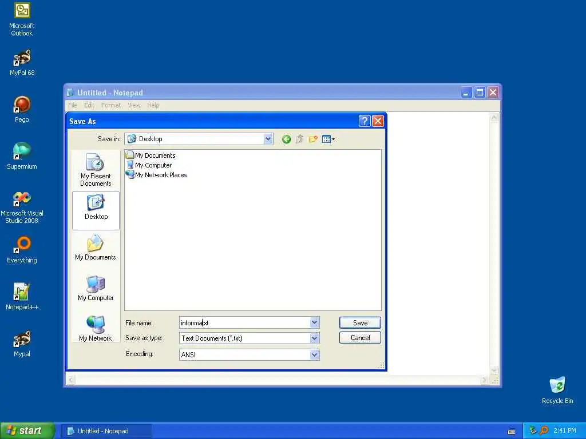Select Microsoft Visual Studio 2008 shortcut
The width and height of the screenshot is (586, 439).
22,207
